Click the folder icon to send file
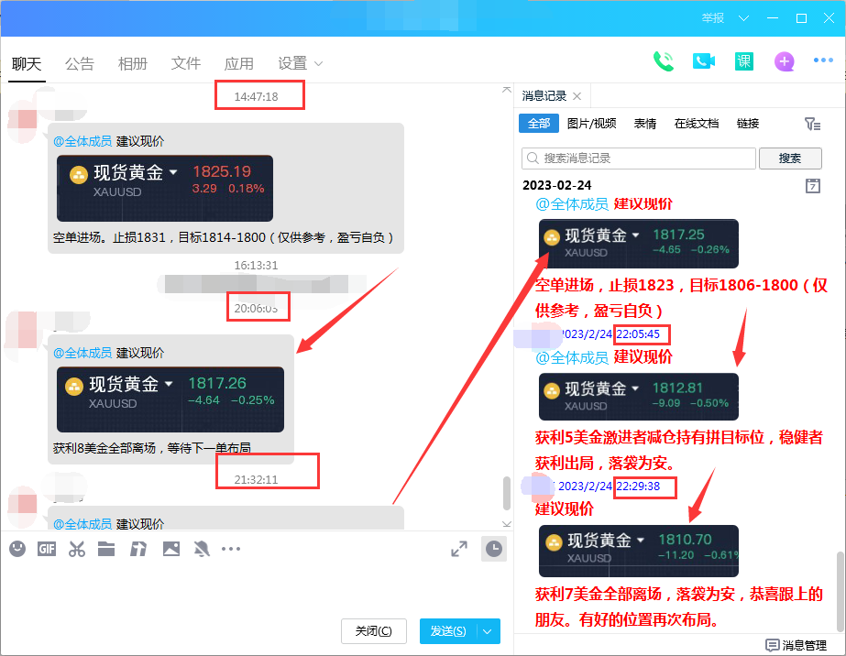The height and width of the screenshot is (656, 846). tap(106, 549)
